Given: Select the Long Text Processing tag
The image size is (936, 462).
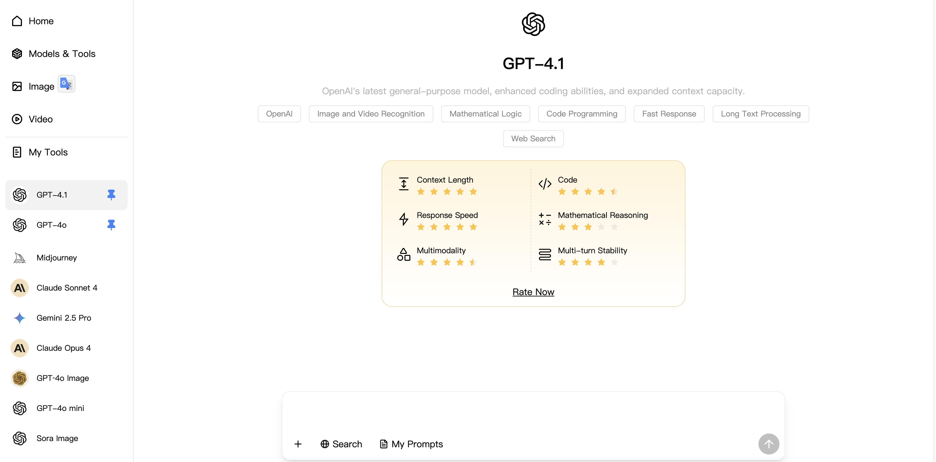Looking at the screenshot, I should pyautogui.click(x=760, y=114).
